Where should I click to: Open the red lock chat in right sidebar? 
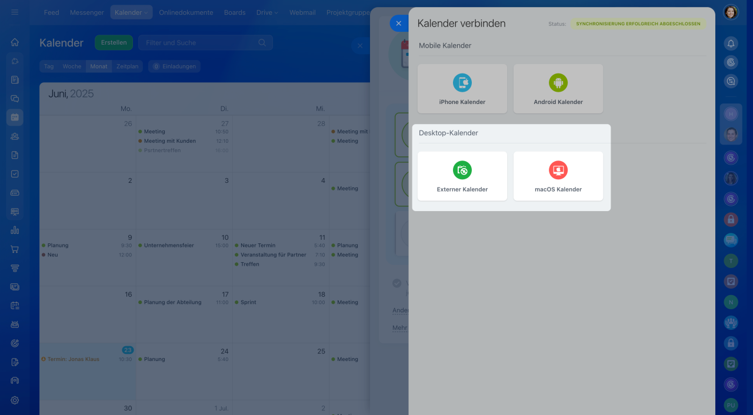click(x=731, y=219)
